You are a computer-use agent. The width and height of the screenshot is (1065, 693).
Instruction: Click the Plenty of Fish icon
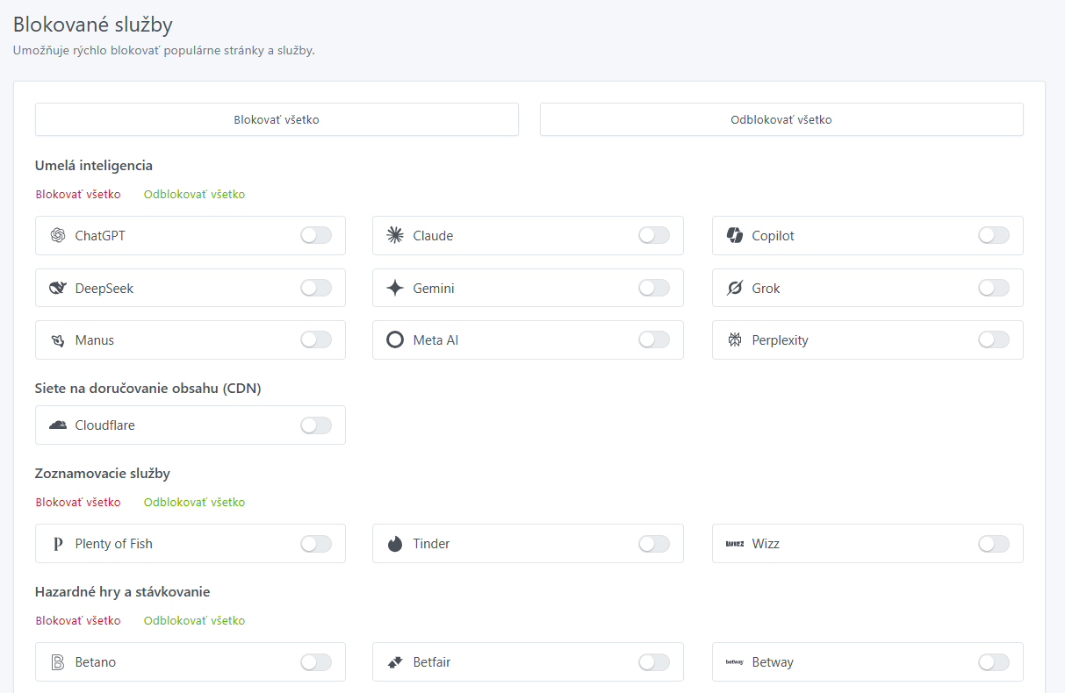(x=58, y=544)
